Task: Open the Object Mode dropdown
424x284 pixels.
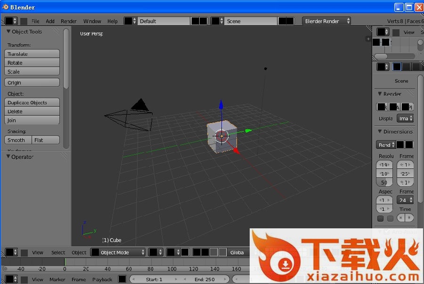Action: (118, 252)
